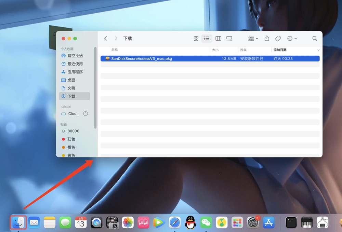Screen dimensions: 342x232
Task: Open Safari from the Dock
Action: pos(174,222)
